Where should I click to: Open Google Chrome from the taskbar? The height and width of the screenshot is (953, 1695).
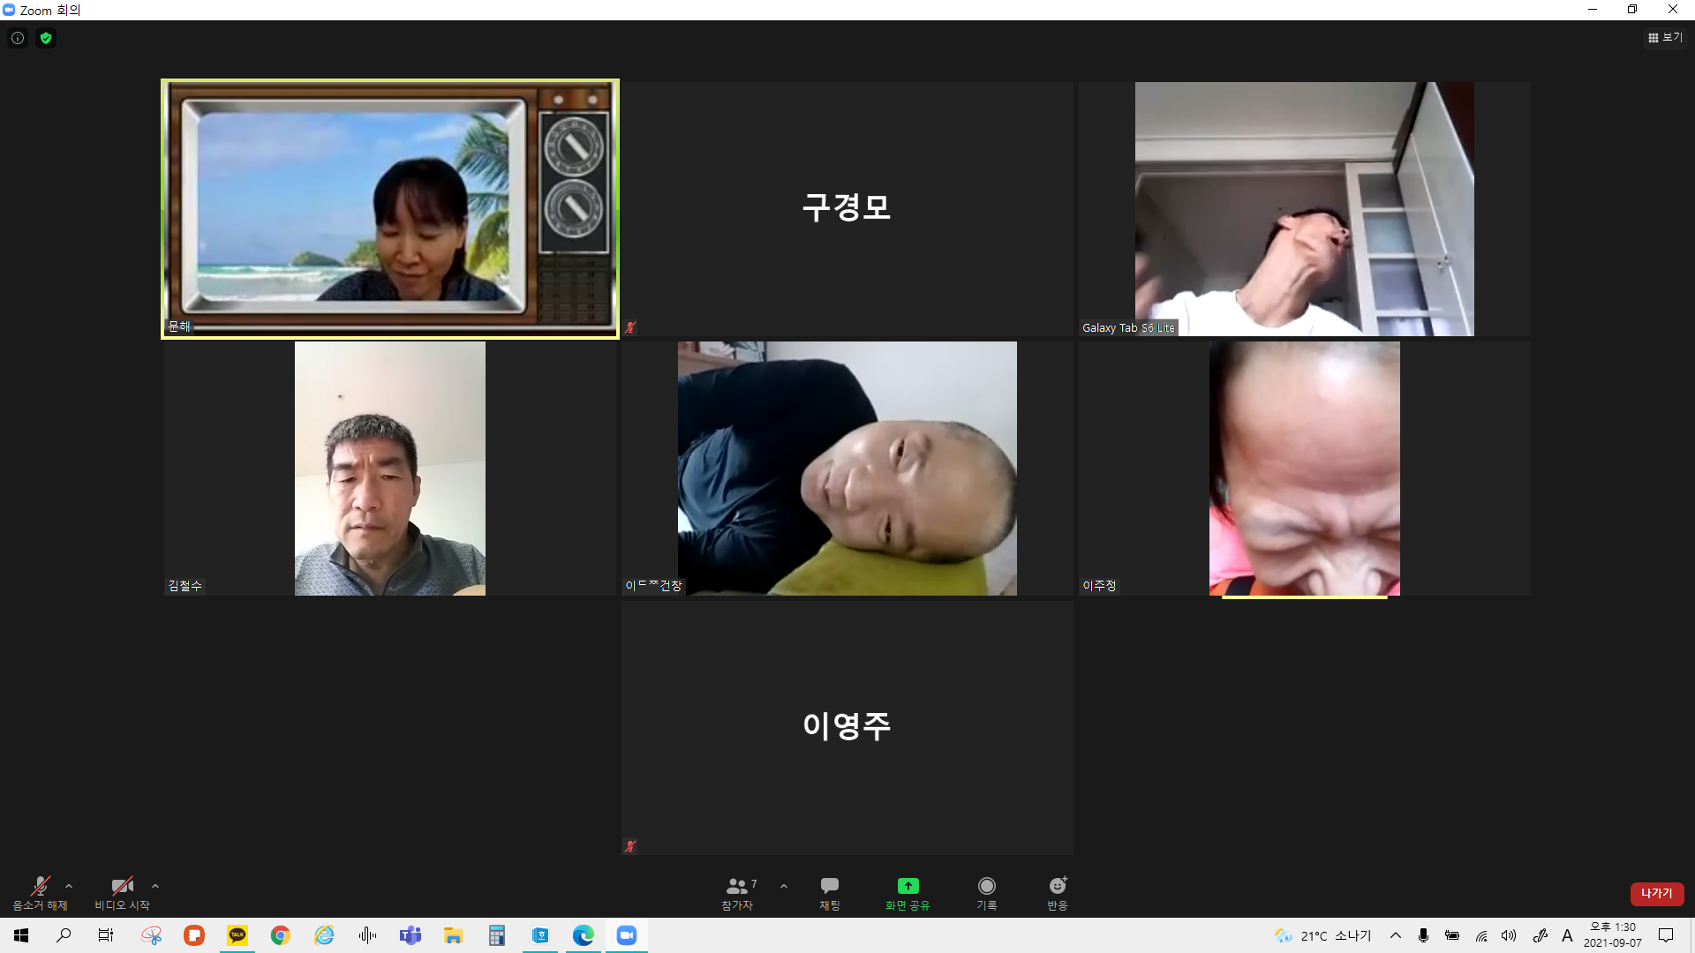click(281, 935)
